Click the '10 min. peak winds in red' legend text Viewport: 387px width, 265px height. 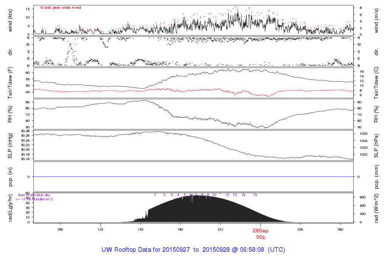[60, 8]
